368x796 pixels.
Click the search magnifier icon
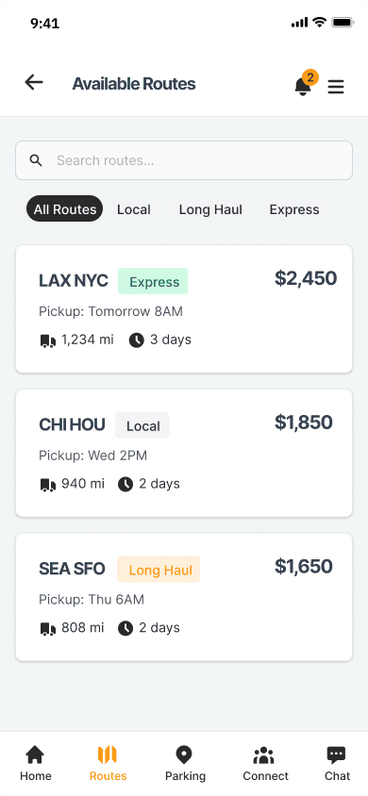click(x=36, y=160)
